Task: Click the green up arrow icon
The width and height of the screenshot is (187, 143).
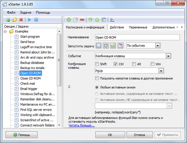Action: pos(97,20)
